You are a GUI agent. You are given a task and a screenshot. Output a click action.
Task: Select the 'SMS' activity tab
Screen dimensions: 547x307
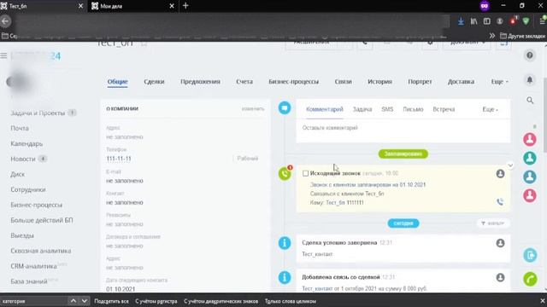(387, 109)
